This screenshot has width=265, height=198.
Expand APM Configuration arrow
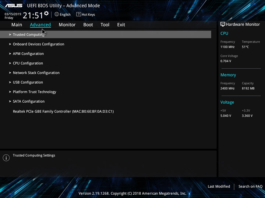[x=10, y=54]
